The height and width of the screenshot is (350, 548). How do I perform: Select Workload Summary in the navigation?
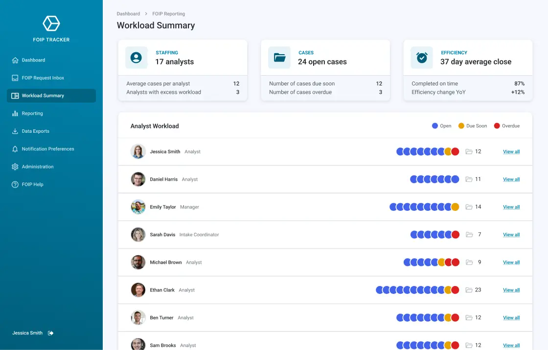(x=43, y=96)
